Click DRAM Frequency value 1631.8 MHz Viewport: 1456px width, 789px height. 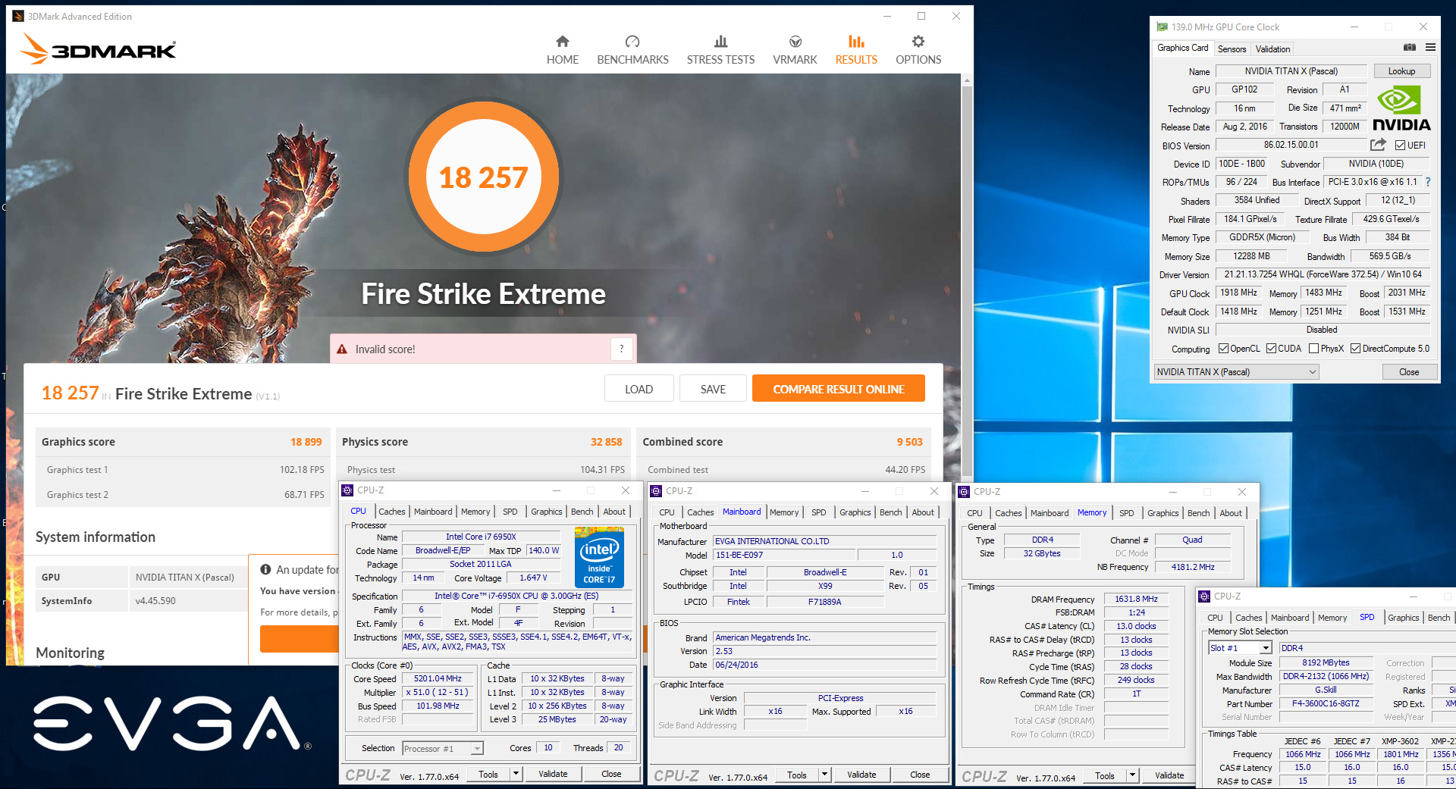1135,599
